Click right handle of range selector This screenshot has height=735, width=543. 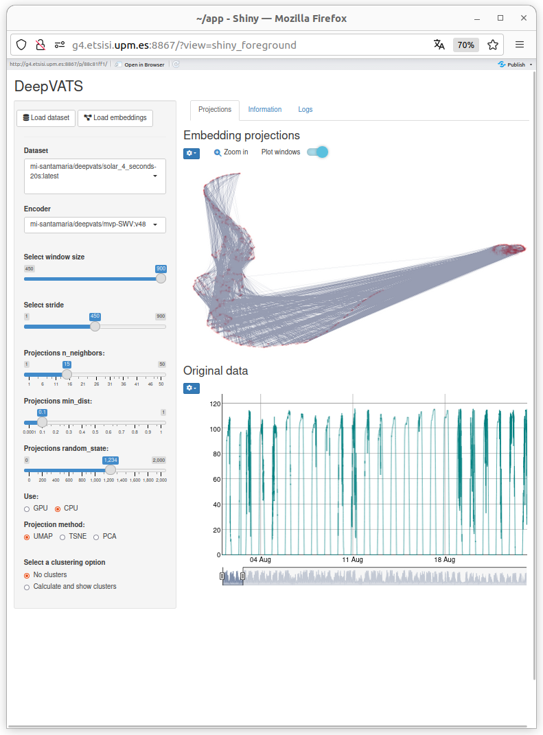coord(242,576)
